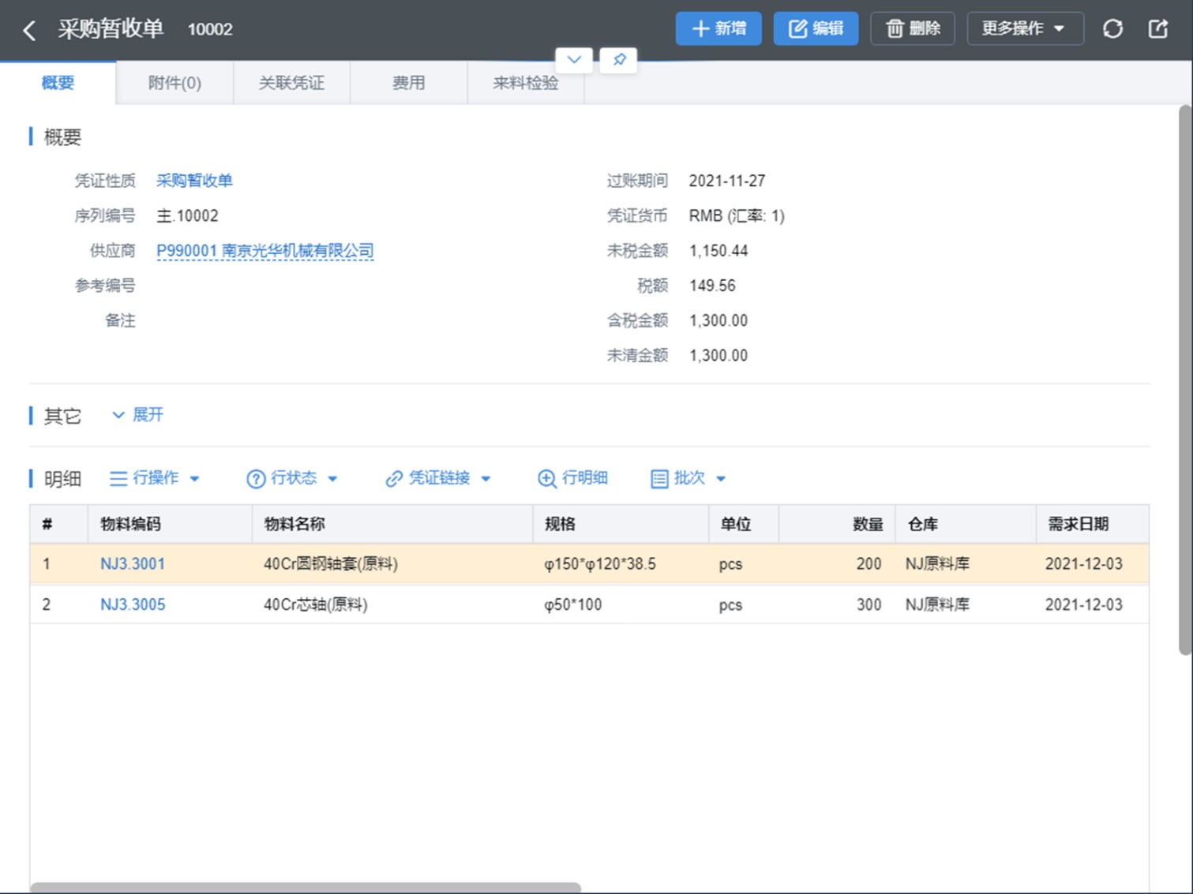Click the 行状态 question mark icon

point(256,479)
